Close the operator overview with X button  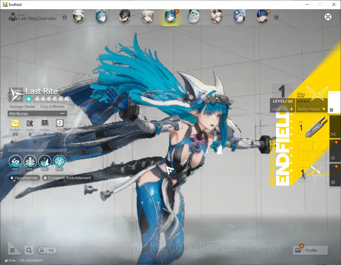(328, 17)
